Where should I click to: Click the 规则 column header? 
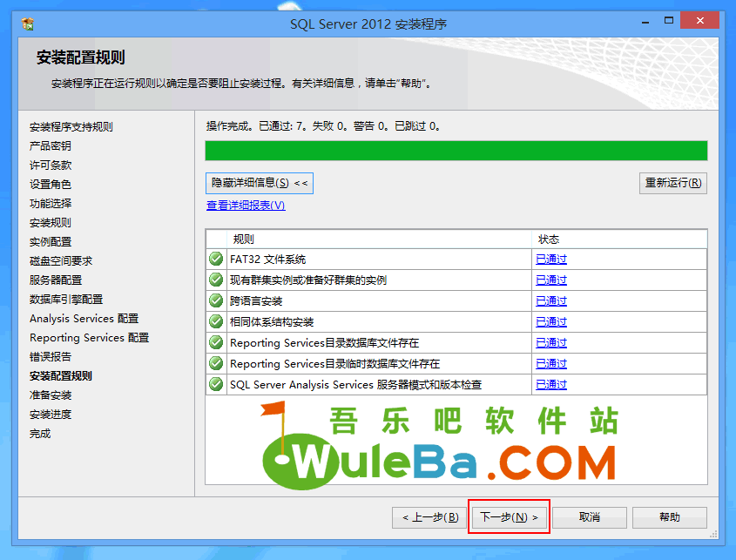(379, 240)
